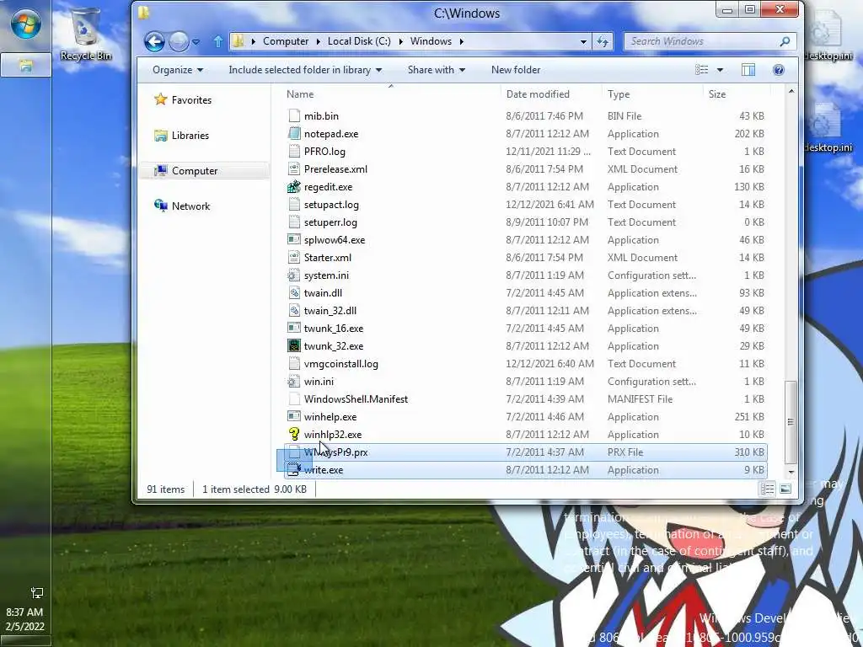Screen dimensions: 863x647
Task: Select the notepad.exe icon
Action: [x=294, y=134]
